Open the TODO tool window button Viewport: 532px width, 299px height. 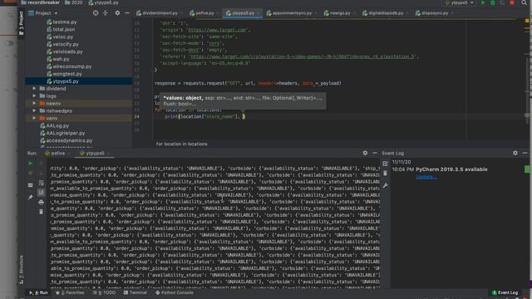104,292
